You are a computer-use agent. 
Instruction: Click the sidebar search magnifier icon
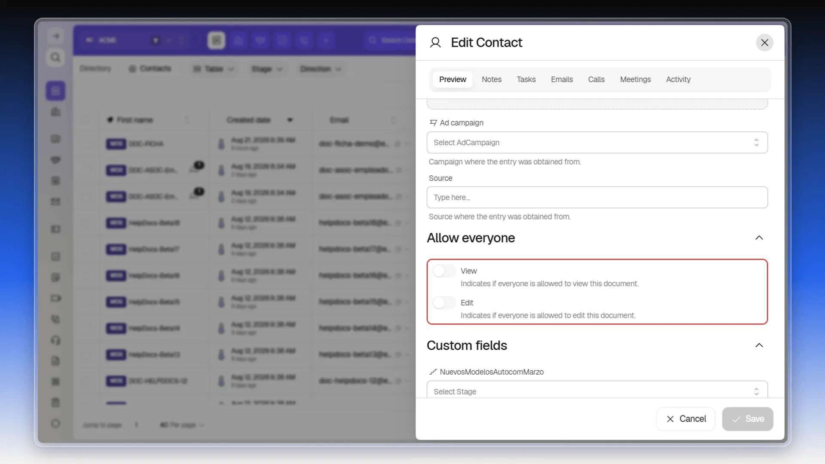[x=55, y=58]
